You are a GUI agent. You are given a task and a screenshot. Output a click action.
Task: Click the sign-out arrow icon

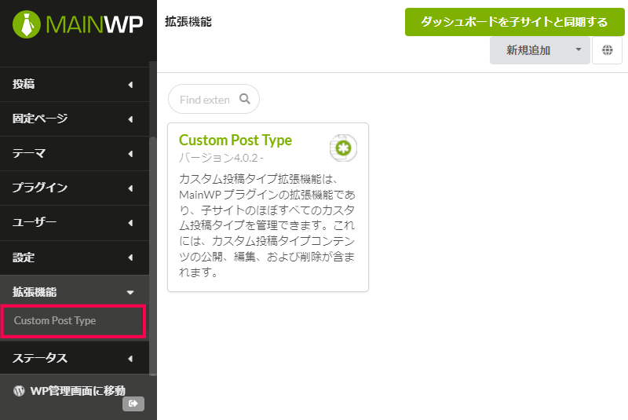tap(133, 404)
